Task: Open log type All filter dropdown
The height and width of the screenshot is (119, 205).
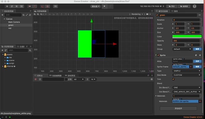Action: click(78, 79)
